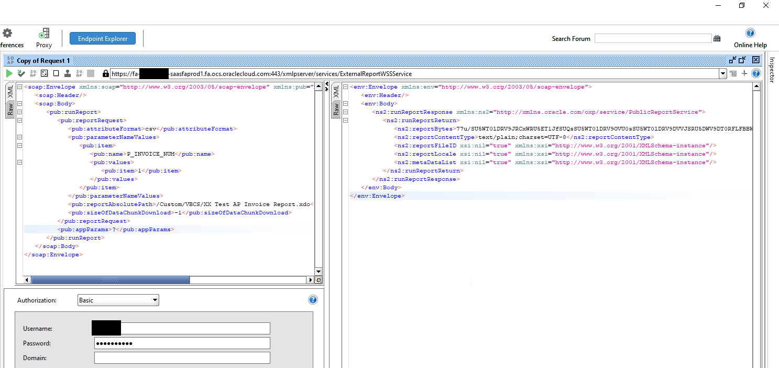This screenshot has height=368, width=779.
Task: Click the pub:appParams line
Action: (x=115, y=230)
